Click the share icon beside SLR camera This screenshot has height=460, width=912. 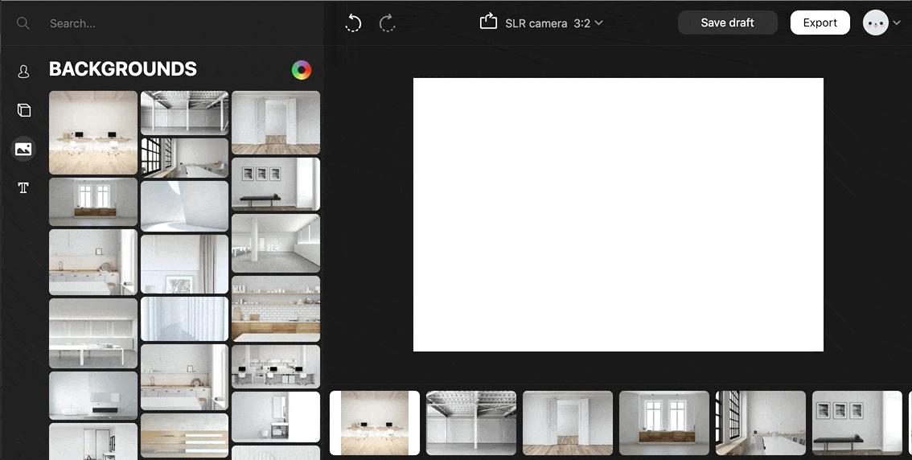(488, 22)
